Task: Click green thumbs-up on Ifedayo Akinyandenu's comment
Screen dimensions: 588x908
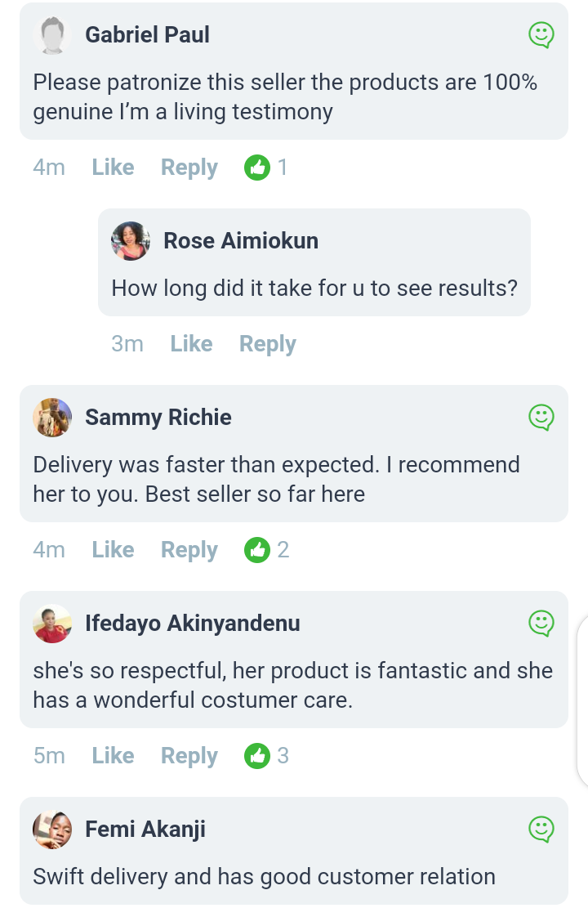Action: pyautogui.click(x=257, y=756)
